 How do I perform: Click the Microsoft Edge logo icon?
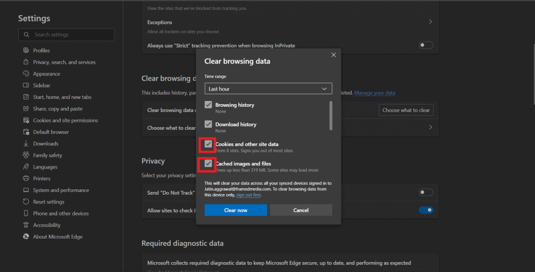coord(26,236)
